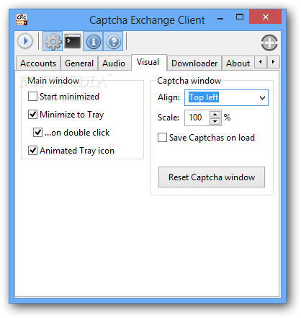Close the Captcha Exchange Client window
Image resolution: width=301 pixels, height=318 pixels.
(x=265, y=17)
